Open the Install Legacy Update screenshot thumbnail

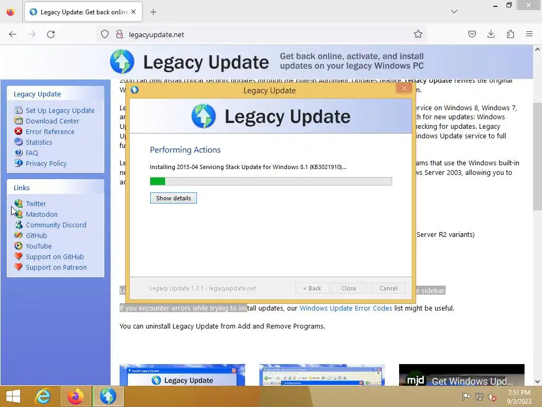click(x=182, y=375)
